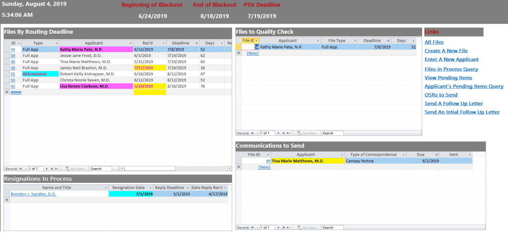Image resolution: width=508 pixels, height=234 pixels.
Task: Open Brandon J. Sandler, D.O. resignation record
Action: tap(33, 194)
